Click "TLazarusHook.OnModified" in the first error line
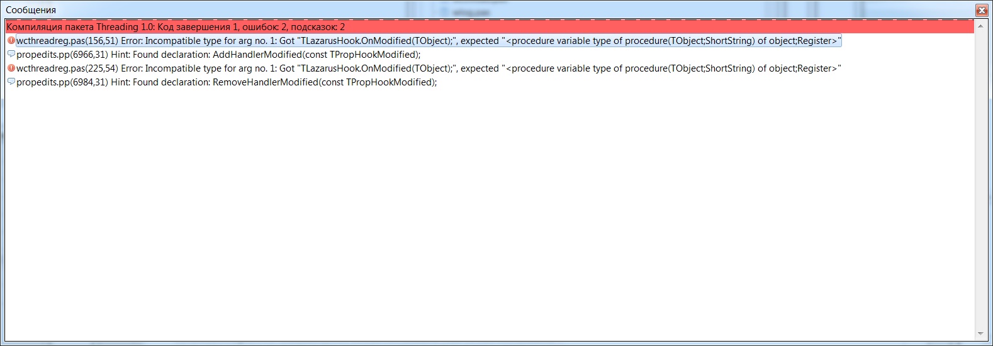 (x=356, y=41)
